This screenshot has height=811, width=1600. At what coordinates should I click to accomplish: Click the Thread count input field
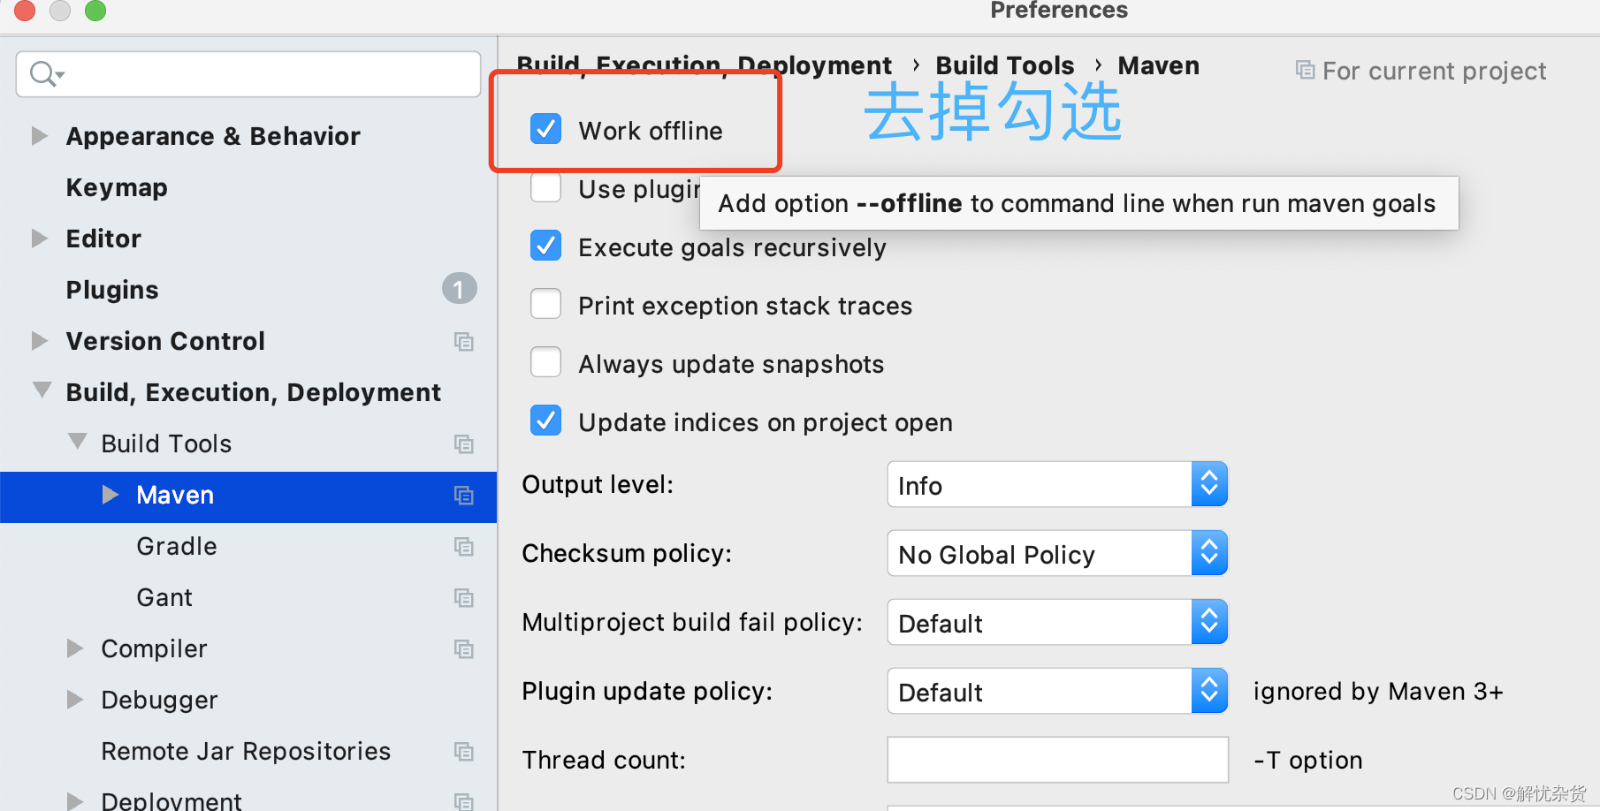(x=1056, y=760)
